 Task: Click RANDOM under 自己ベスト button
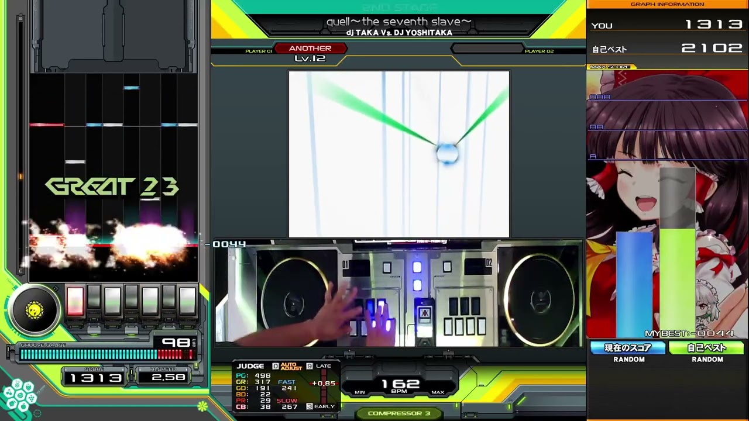pos(707,360)
